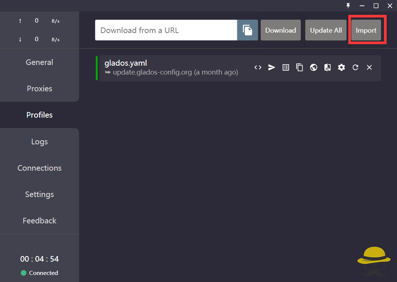Screen dimensions: 397x282
Task: Click the Import button
Action: coord(366,30)
